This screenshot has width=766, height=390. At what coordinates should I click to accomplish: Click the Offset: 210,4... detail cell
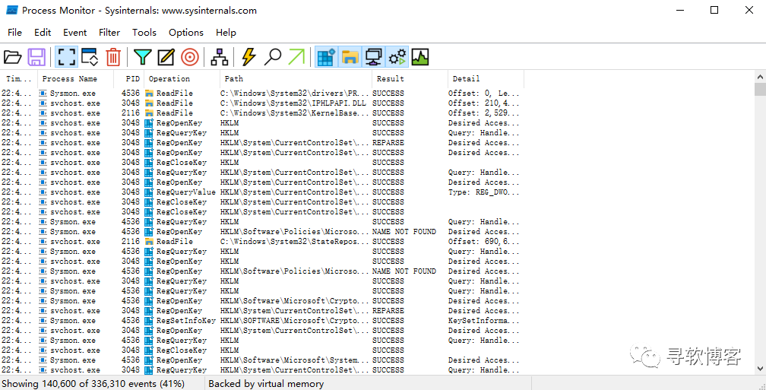tap(485, 103)
